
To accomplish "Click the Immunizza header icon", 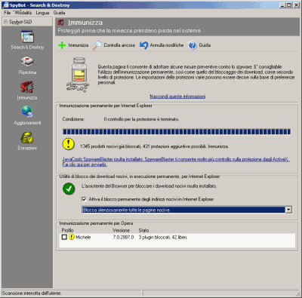I will tap(60, 23).
